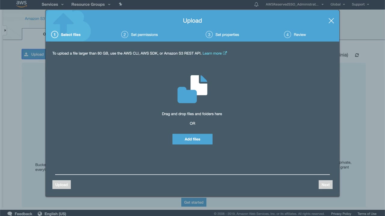Click the Upload button in dialog footer

click(62, 185)
